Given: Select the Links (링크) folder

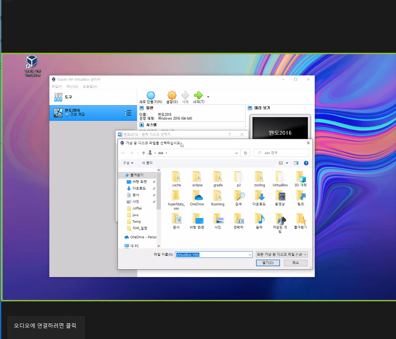Looking at the screenshot, I should tap(300, 198).
